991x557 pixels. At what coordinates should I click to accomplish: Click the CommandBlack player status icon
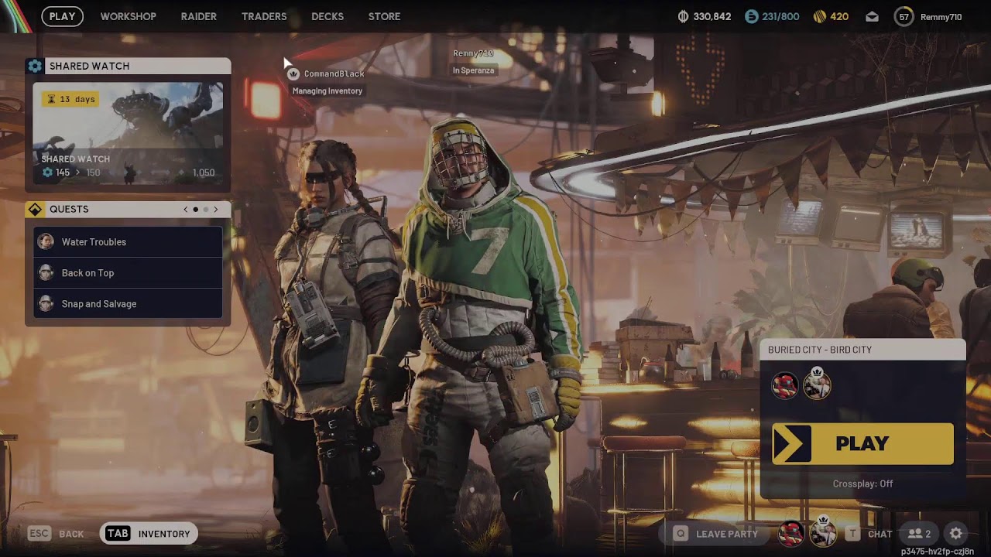tap(293, 74)
